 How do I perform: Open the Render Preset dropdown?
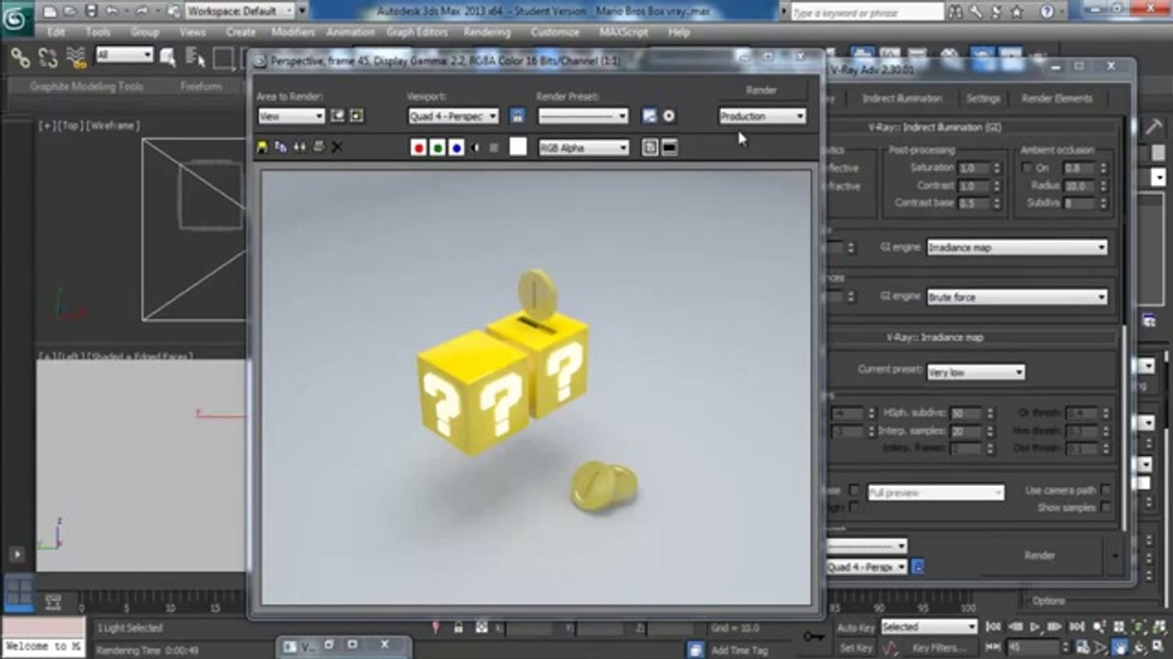[583, 116]
